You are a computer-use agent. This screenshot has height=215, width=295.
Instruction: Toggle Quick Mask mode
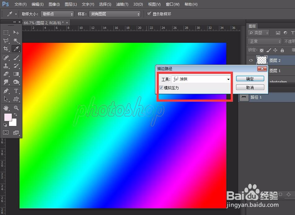(6, 132)
